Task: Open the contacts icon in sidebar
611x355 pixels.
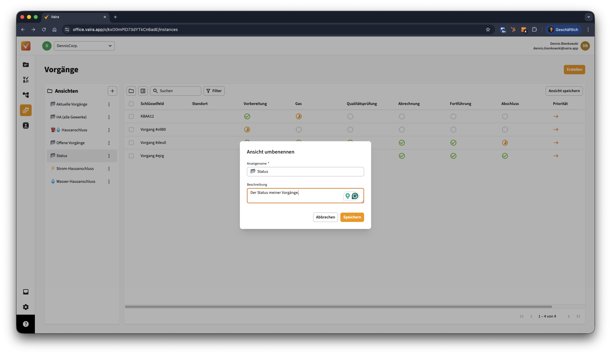Action: coord(26,125)
